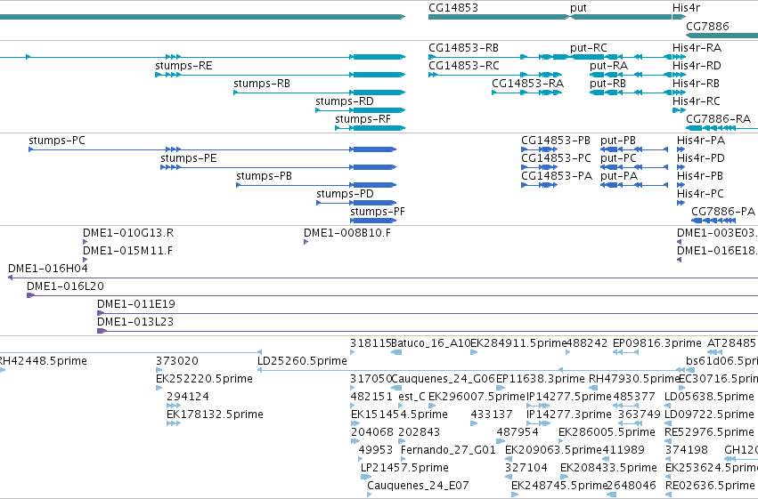758x499 pixels.
Task: Select the 2648046 EST label
Action: click(x=631, y=486)
